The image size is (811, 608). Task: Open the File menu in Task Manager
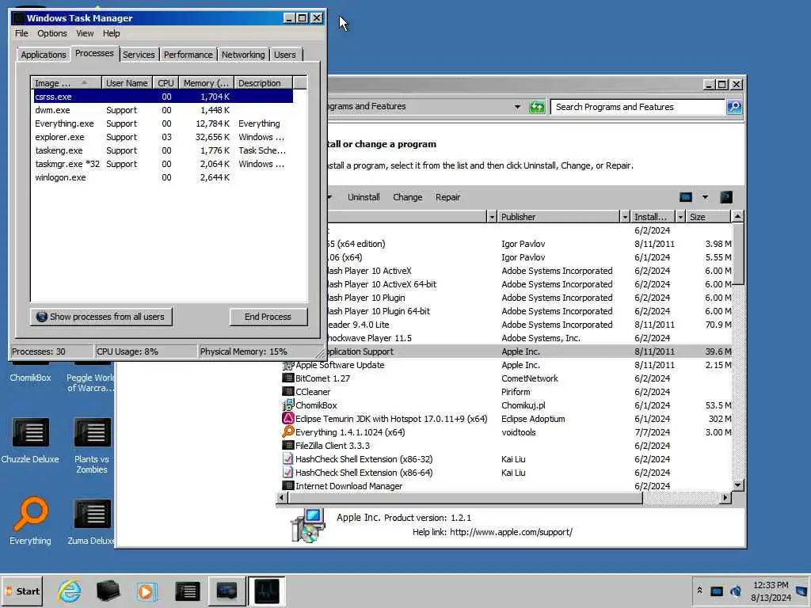pos(21,33)
